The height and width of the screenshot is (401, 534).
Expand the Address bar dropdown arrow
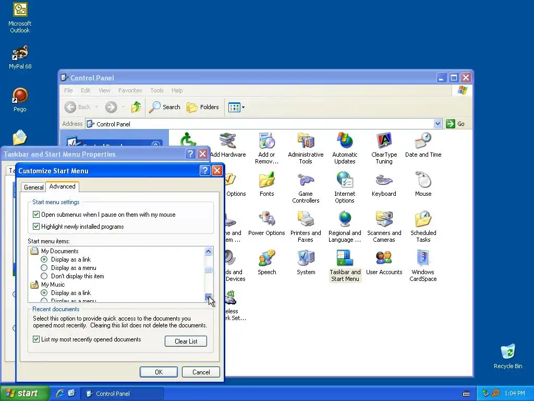pos(438,124)
